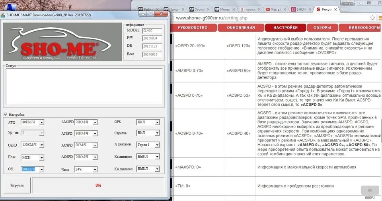This screenshot has height=201, width=382.
Task: Expand the Пояс МСК dropdown
Action: coord(41,157)
